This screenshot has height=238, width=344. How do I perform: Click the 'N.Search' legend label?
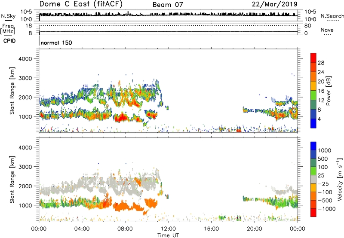click(x=332, y=16)
